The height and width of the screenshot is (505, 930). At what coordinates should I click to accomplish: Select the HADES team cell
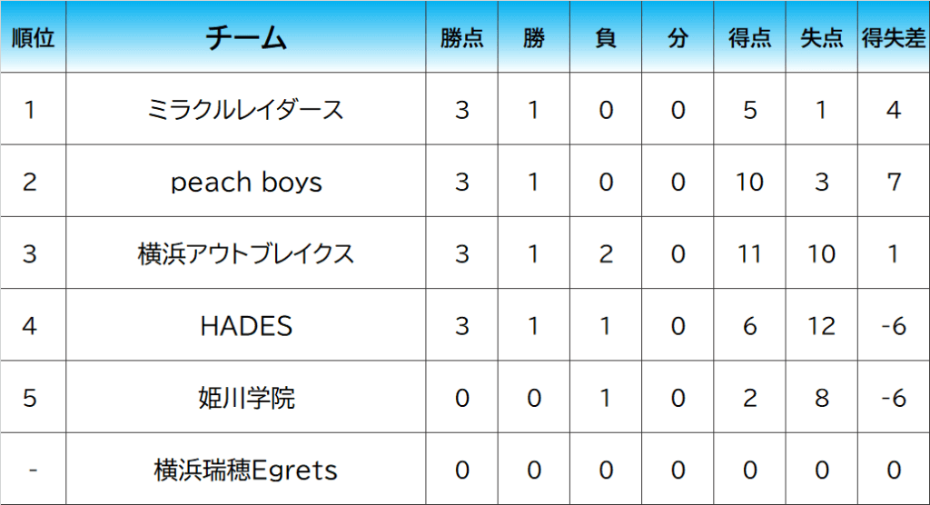click(x=246, y=325)
